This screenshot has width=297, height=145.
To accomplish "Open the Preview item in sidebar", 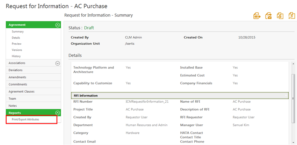I will coord(16,44).
